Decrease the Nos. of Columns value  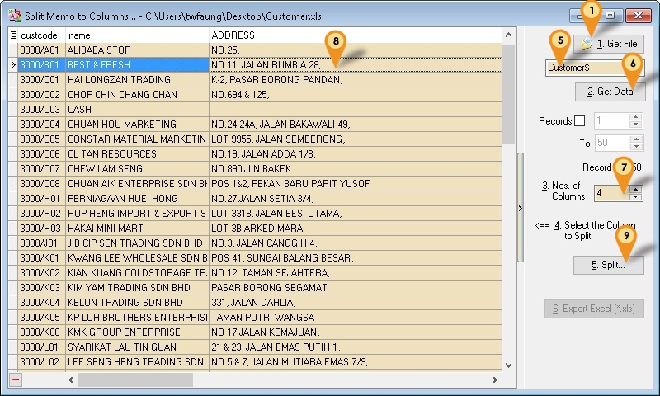pyautogui.click(x=634, y=197)
